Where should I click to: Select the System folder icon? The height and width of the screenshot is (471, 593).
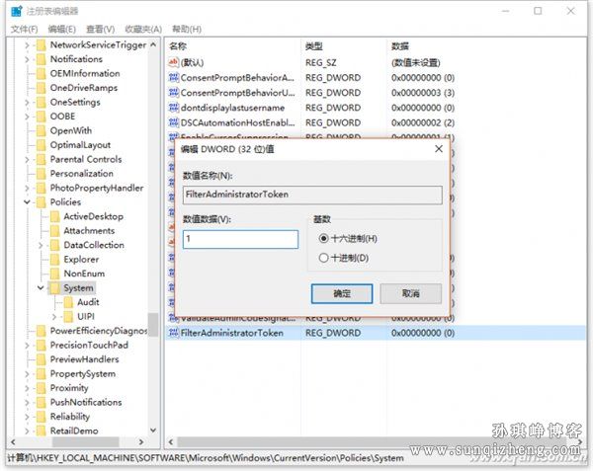(54, 288)
